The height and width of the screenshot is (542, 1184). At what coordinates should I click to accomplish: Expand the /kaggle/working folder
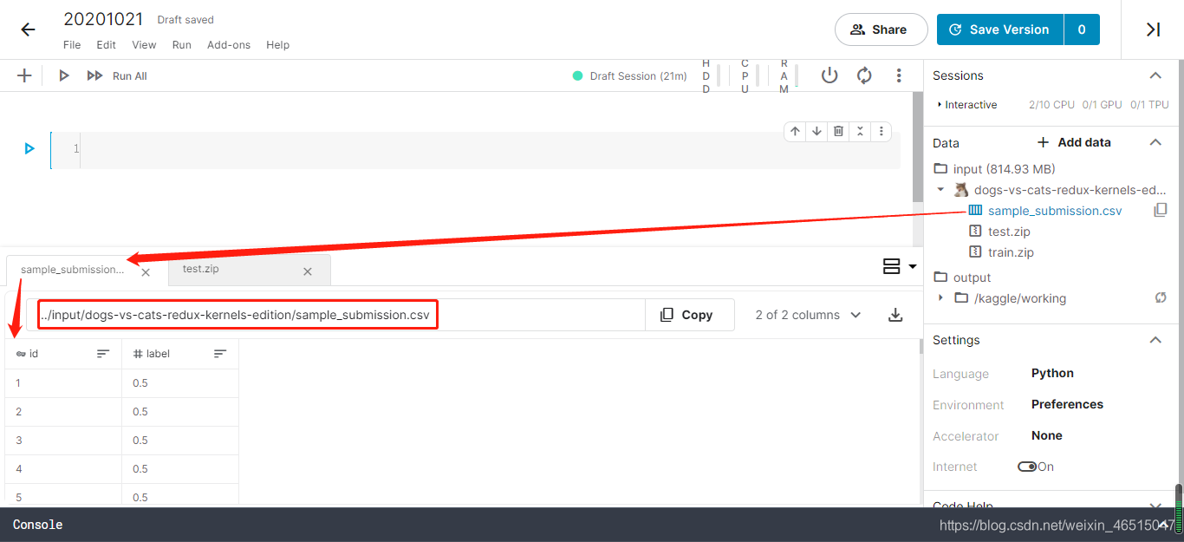(x=940, y=297)
